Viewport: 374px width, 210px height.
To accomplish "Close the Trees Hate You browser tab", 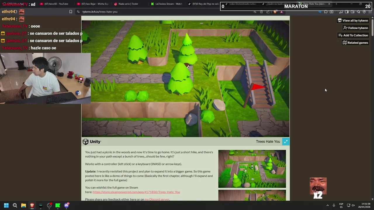I will (x=329, y=4).
